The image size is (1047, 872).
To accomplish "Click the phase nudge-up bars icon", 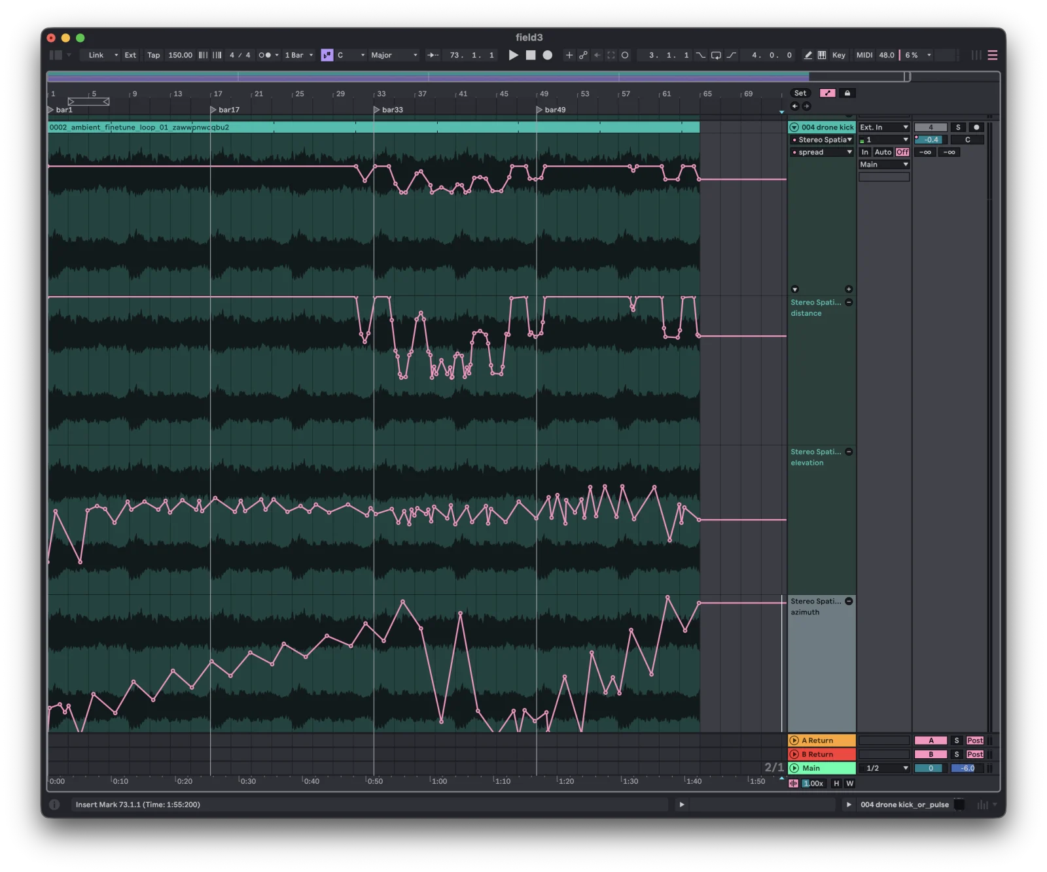I will coord(217,55).
